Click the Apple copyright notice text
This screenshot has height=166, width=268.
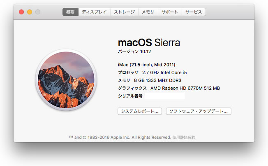coord(120,138)
